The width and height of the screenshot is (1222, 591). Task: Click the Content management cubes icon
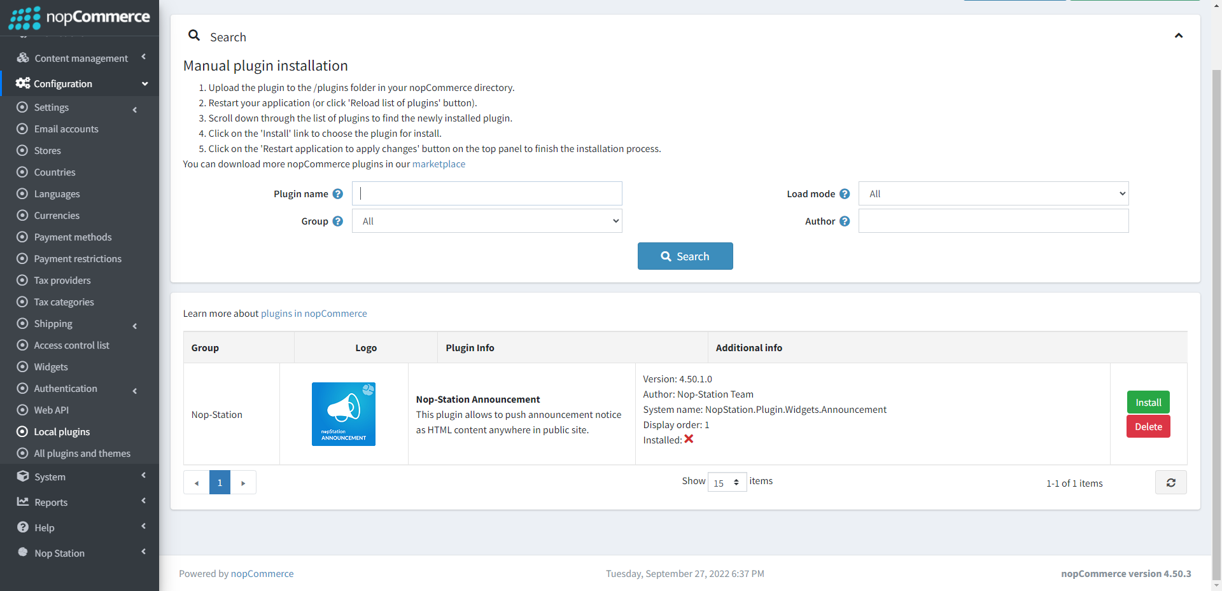[x=23, y=58]
